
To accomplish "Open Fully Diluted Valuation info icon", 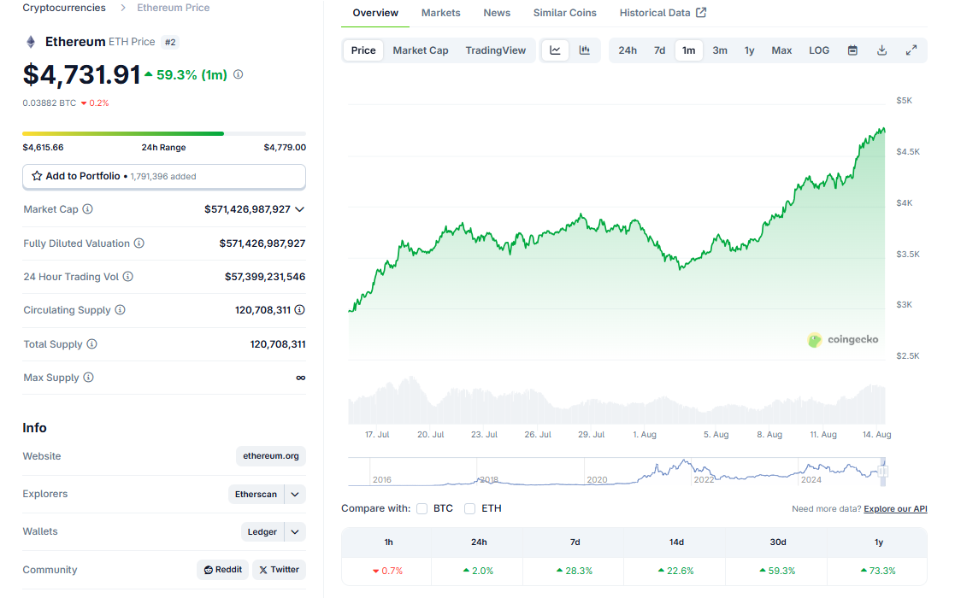I will (x=139, y=243).
